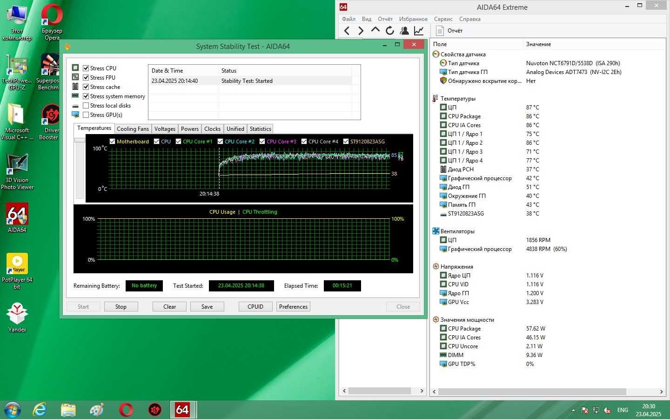The height and width of the screenshot is (419, 670).
Task: Go back with the AIDA64 toolbar arrow
Action: point(347,31)
